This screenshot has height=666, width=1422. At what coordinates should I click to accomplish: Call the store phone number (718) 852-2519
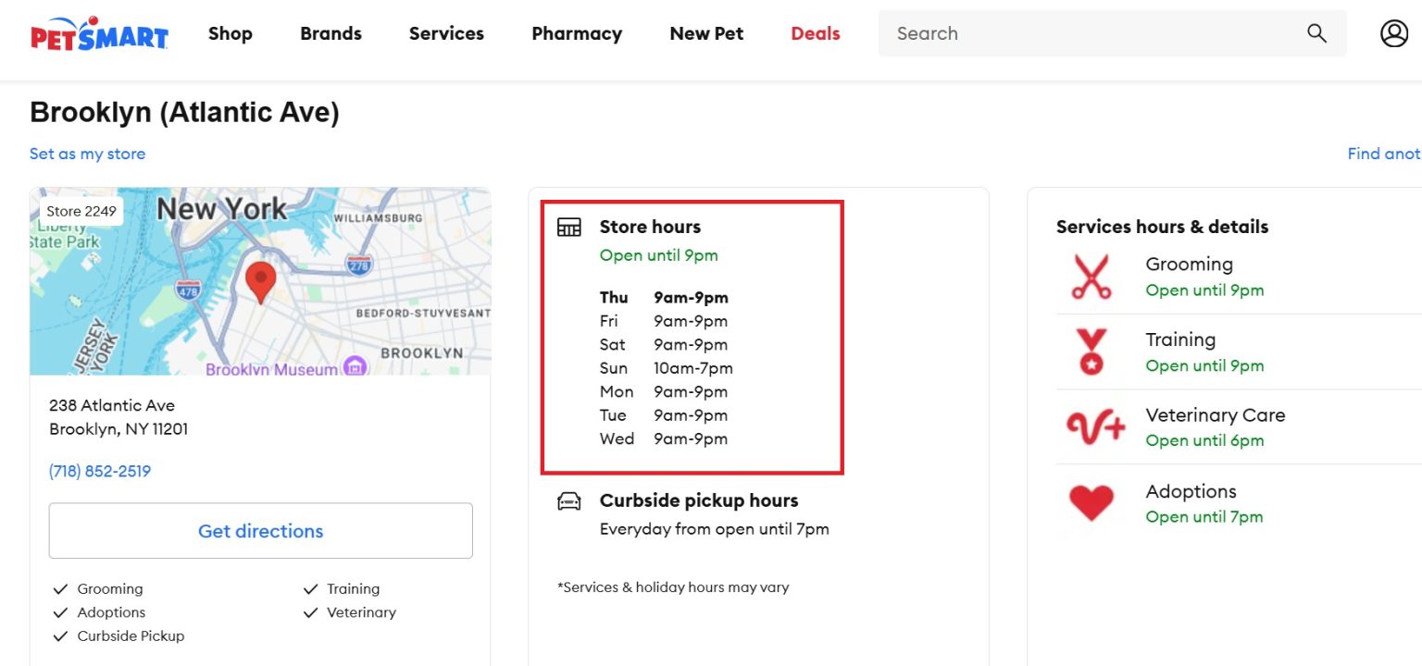pyautogui.click(x=100, y=471)
